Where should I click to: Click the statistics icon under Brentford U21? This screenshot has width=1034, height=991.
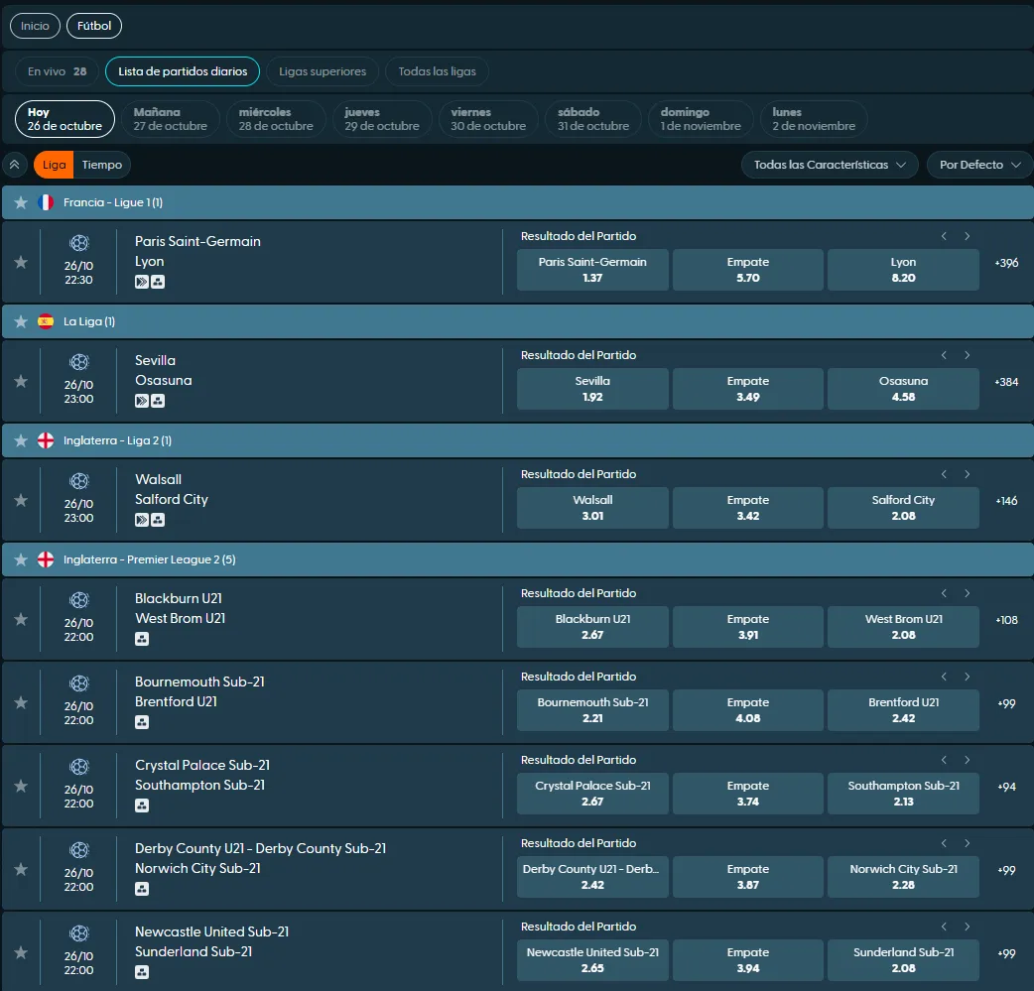[x=142, y=722]
